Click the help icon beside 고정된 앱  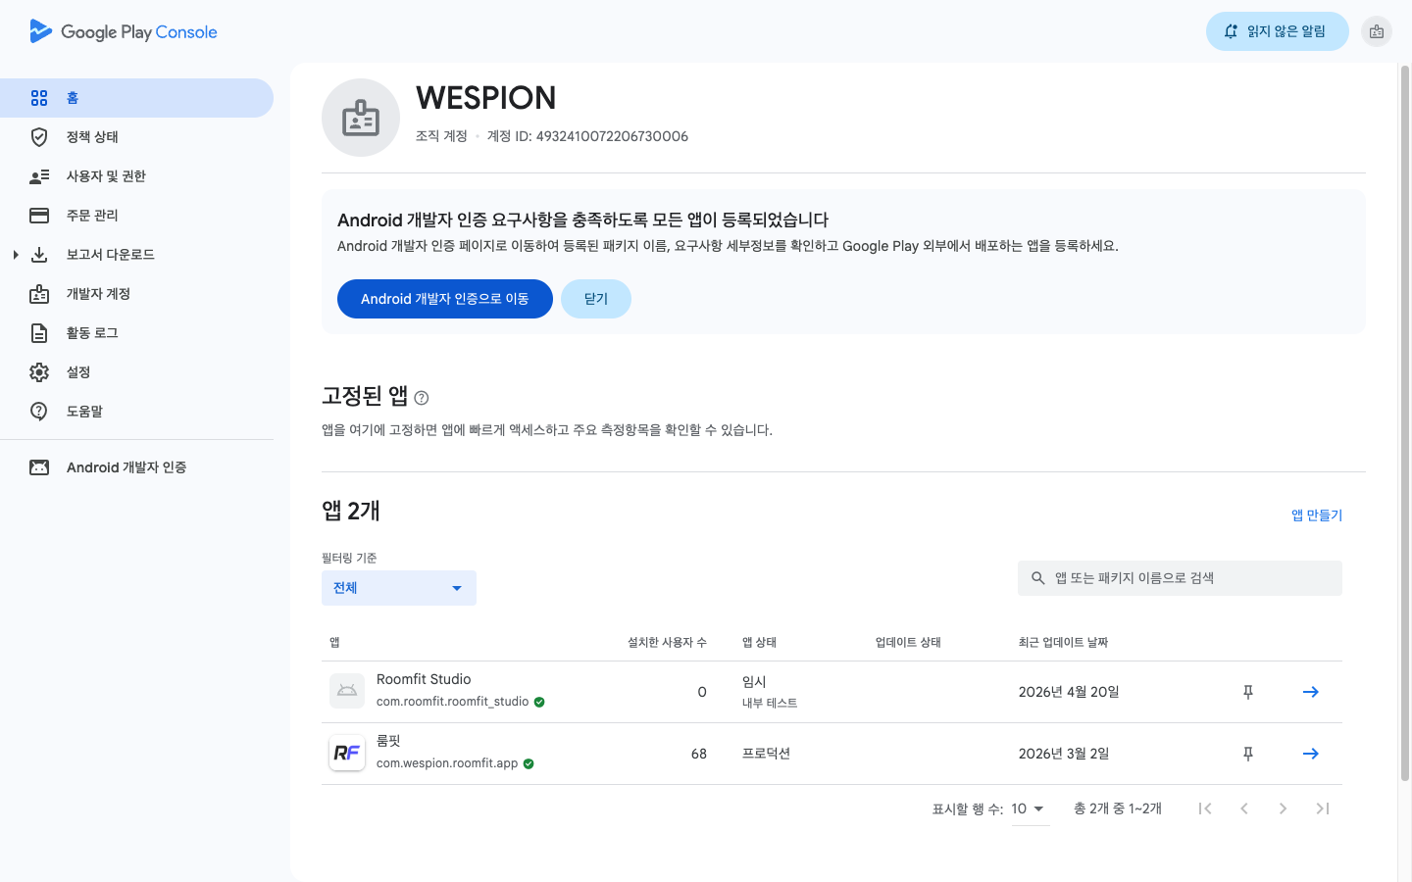422,398
